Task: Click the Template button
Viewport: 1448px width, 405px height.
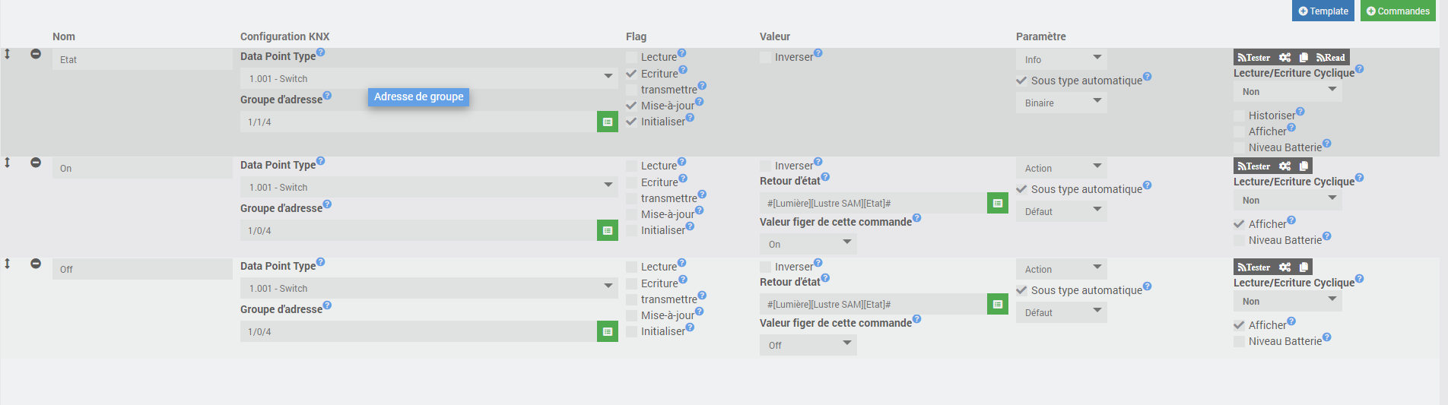Action: pyautogui.click(x=1323, y=11)
